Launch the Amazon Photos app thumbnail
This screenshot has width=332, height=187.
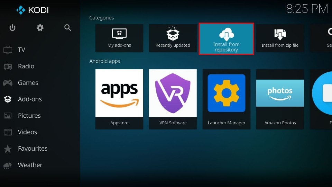(x=280, y=93)
